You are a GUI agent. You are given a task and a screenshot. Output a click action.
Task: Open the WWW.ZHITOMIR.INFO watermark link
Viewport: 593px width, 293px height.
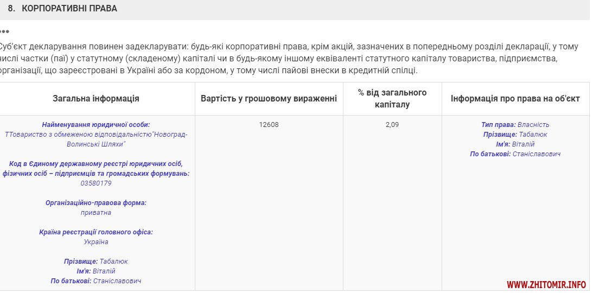546,285
